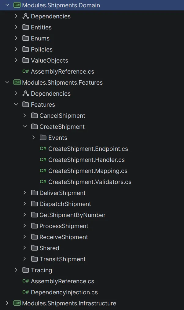The image size is (184, 310).
Task: Click the Tracing folder icon
Action: (x=26, y=270)
